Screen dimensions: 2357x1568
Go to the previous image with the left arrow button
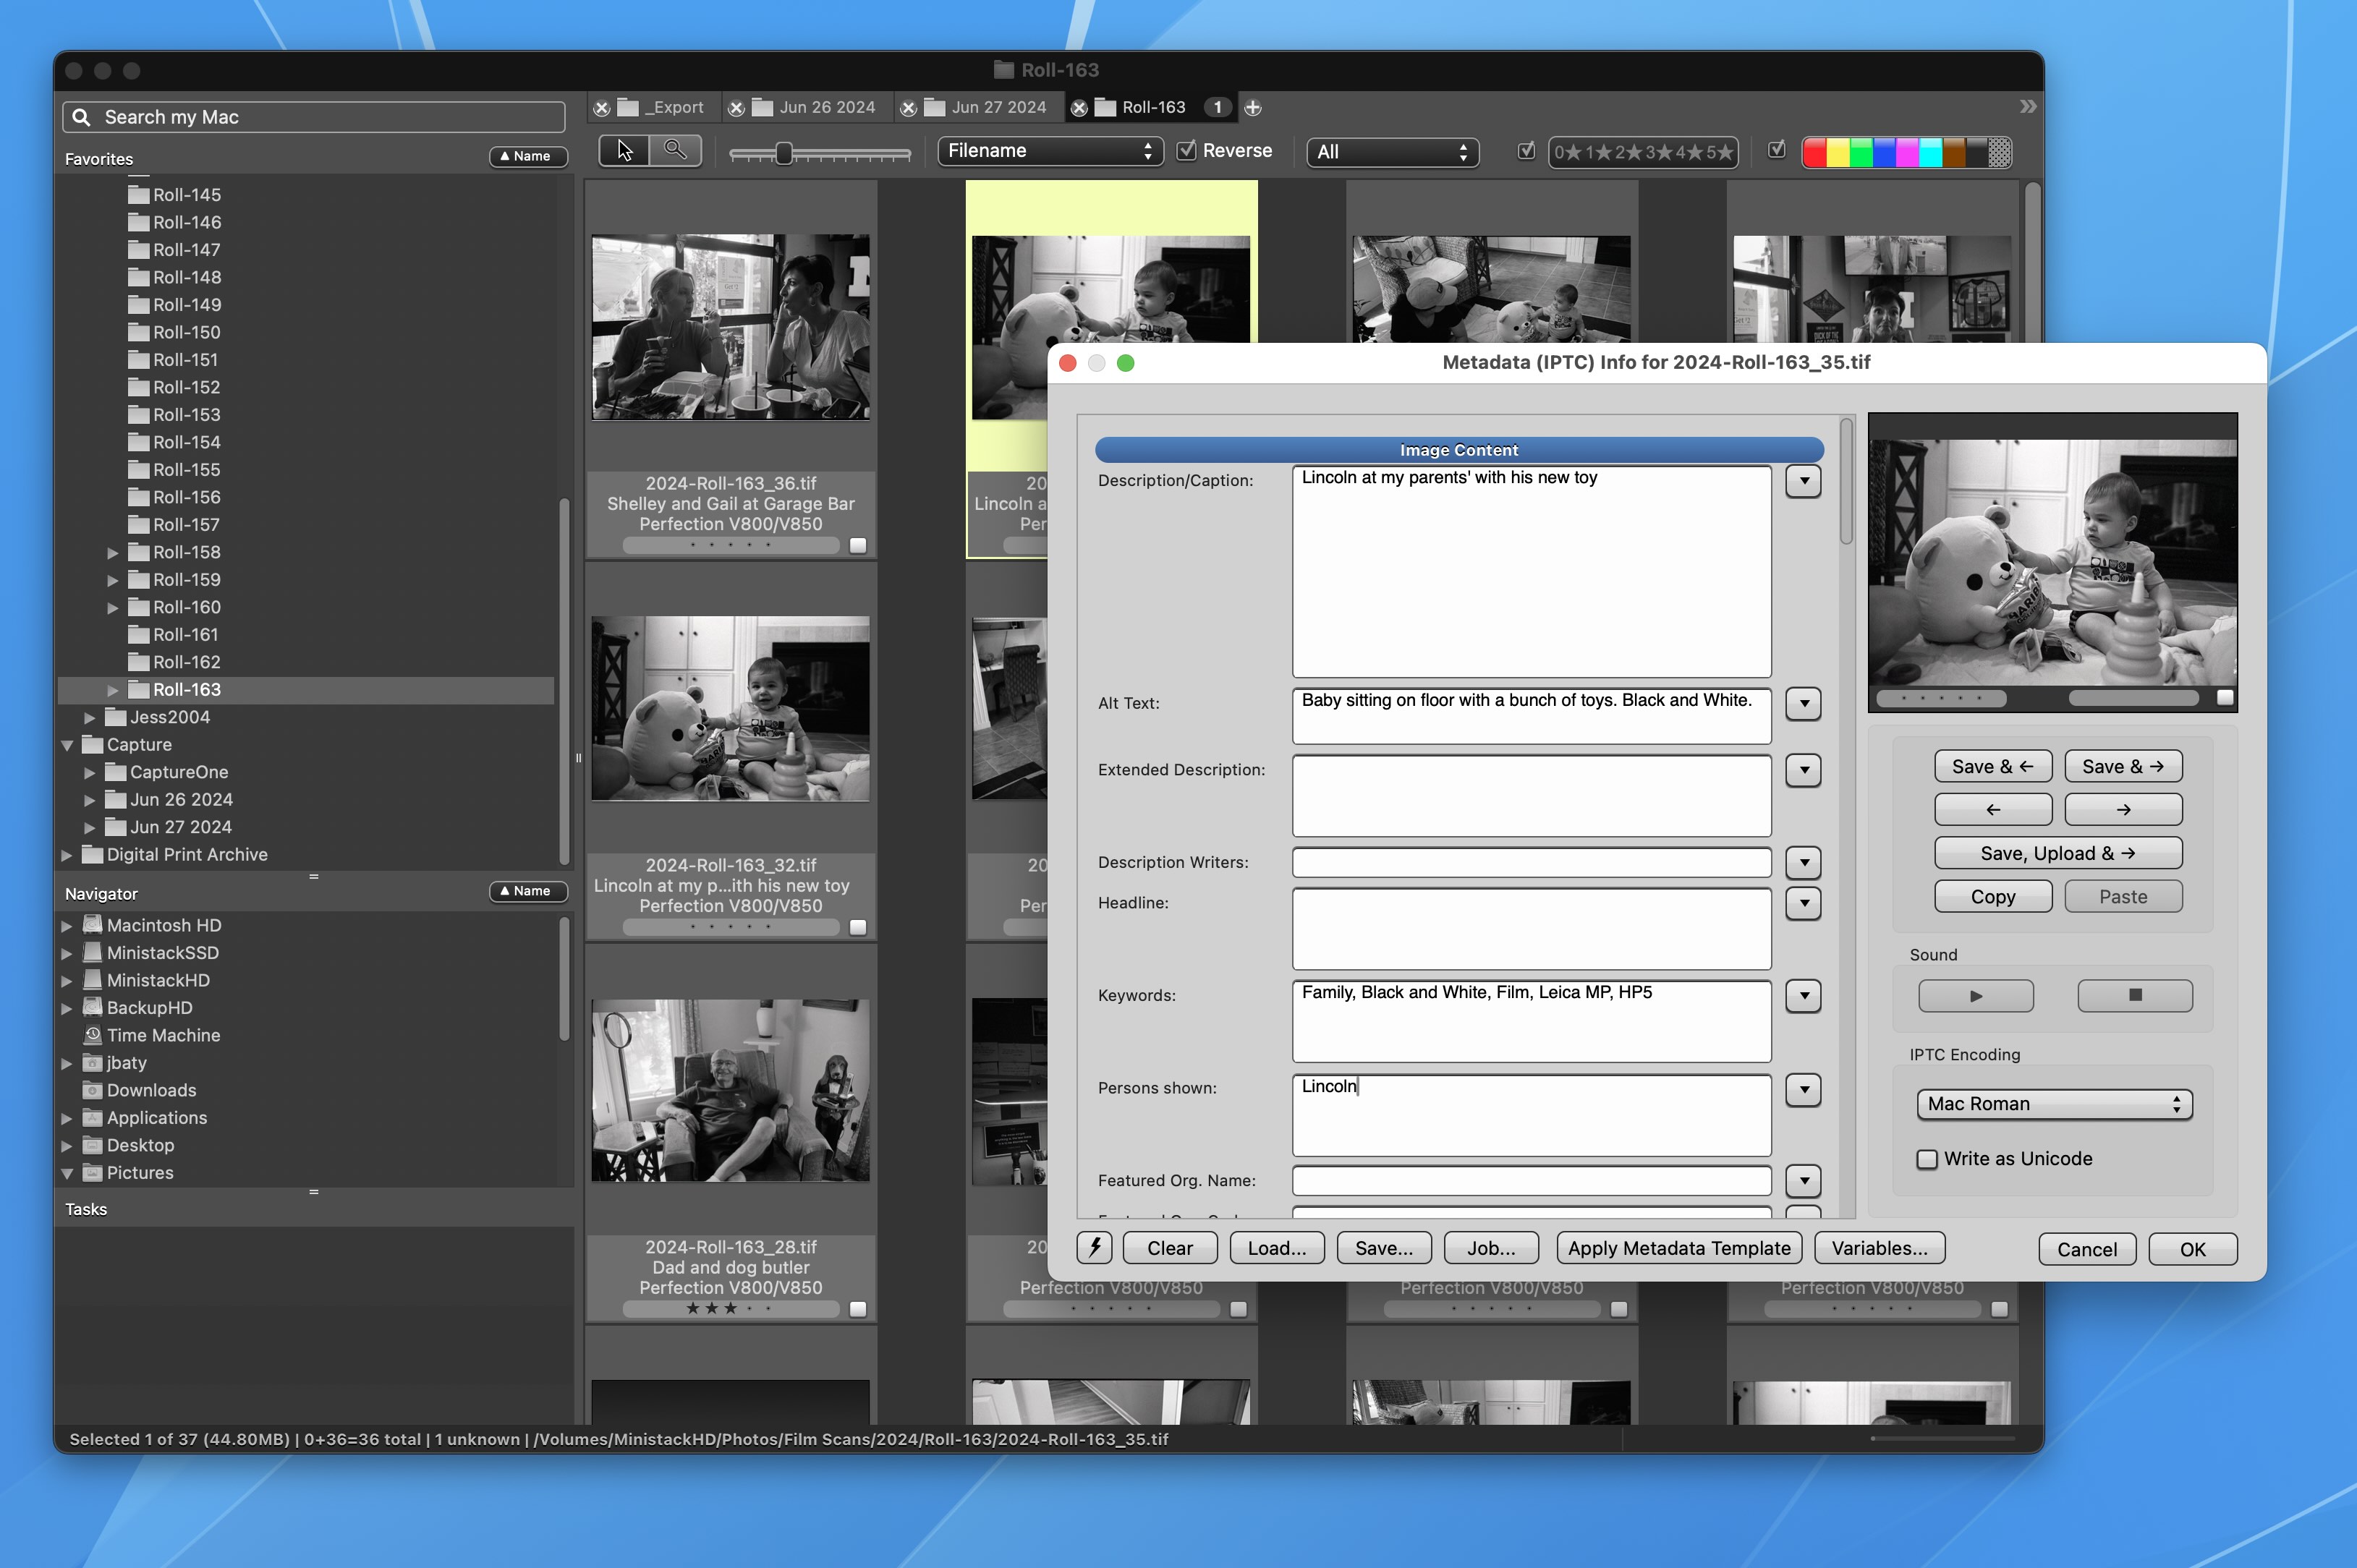point(1992,809)
